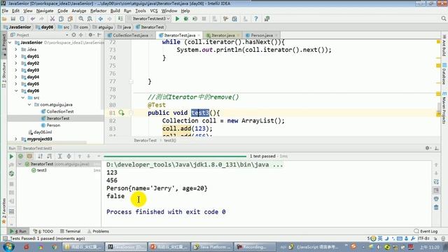Copy using the toolbar copy icon
The height and width of the screenshot is (252, 448).
61,19
